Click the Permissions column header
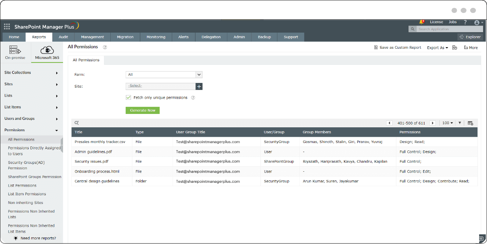Viewport: 487px width, 244px height. (x=410, y=132)
